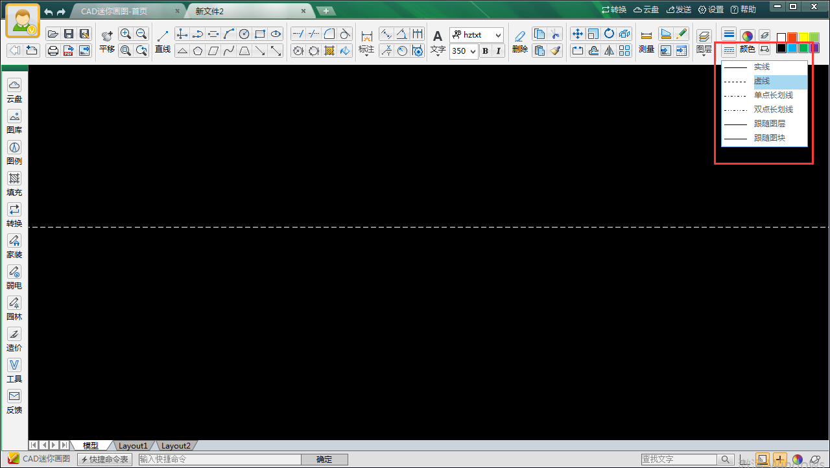Click the move arrows tool
This screenshot has height=468, width=830.
pyautogui.click(x=578, y=34)
